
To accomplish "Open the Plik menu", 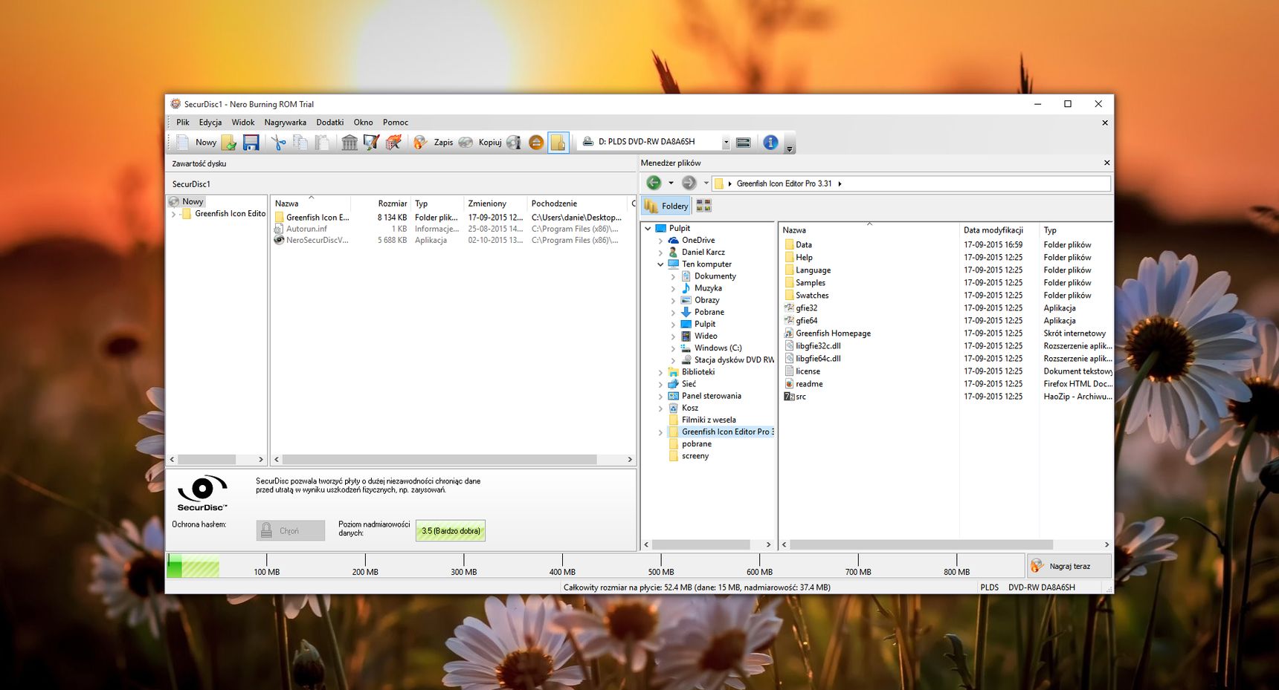I will [183, 123].
